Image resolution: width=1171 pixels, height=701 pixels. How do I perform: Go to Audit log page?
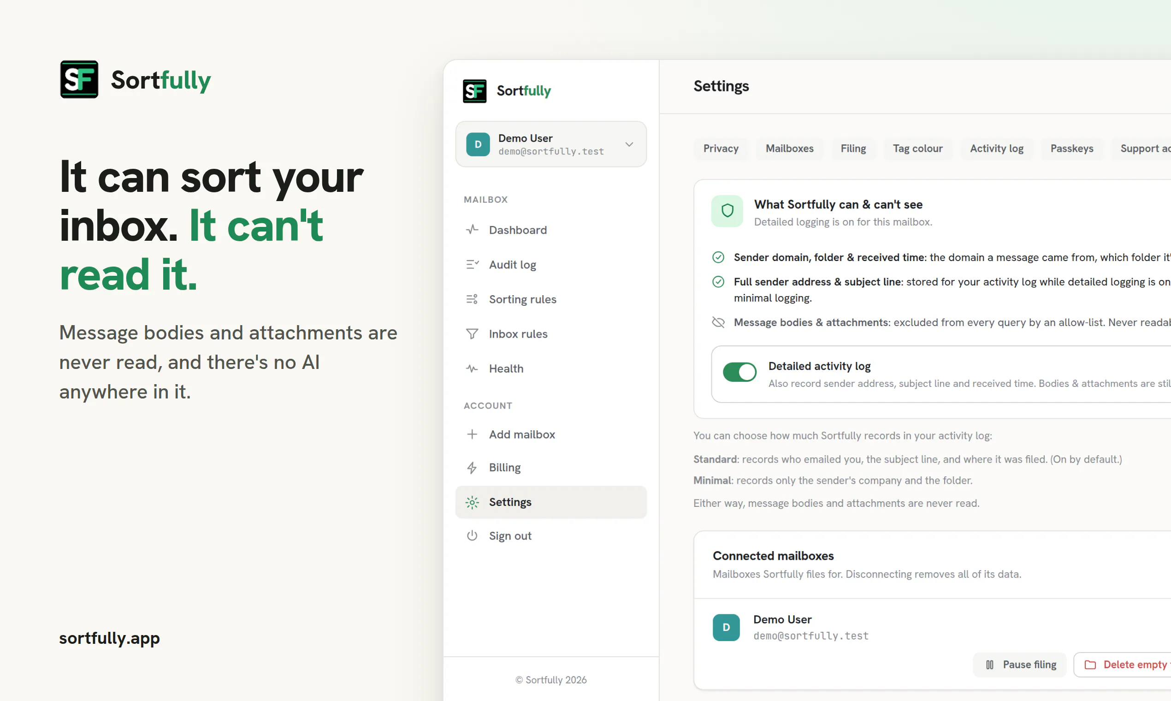(551, 265)
